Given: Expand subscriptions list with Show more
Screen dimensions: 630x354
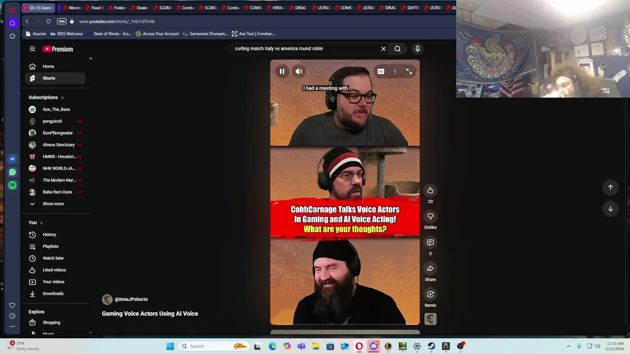Looking at the screenshot, I should pos(55,204).
